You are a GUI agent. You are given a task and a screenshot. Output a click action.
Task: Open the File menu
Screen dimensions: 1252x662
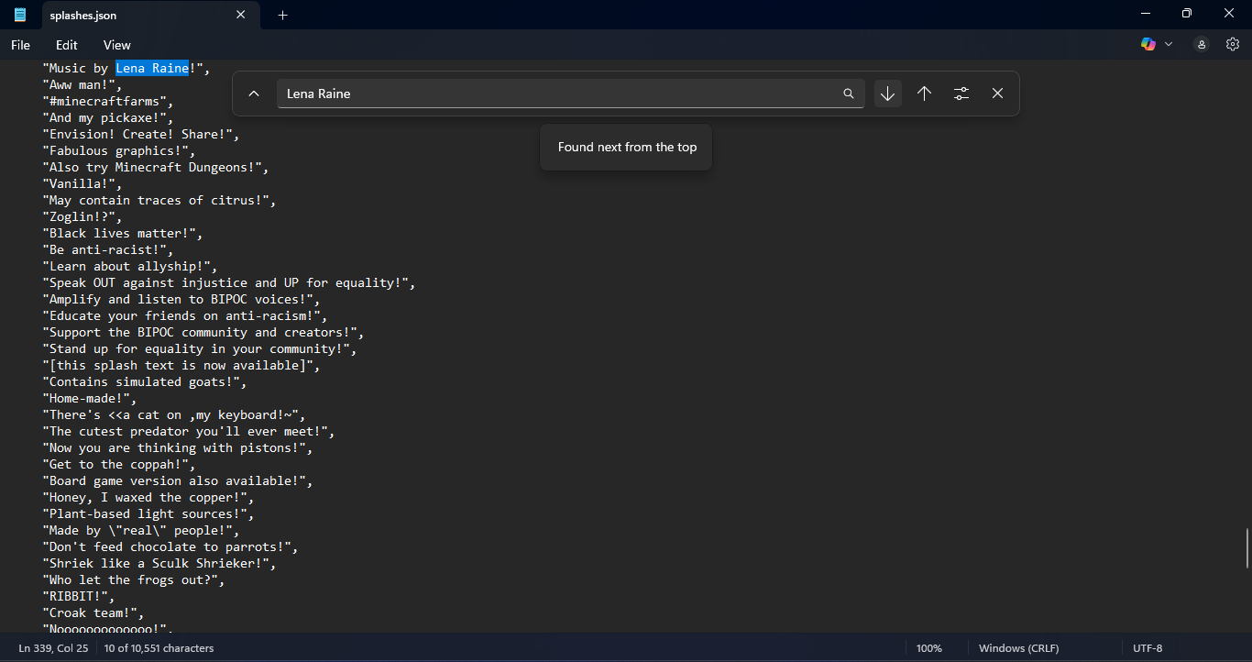point(20,45)
